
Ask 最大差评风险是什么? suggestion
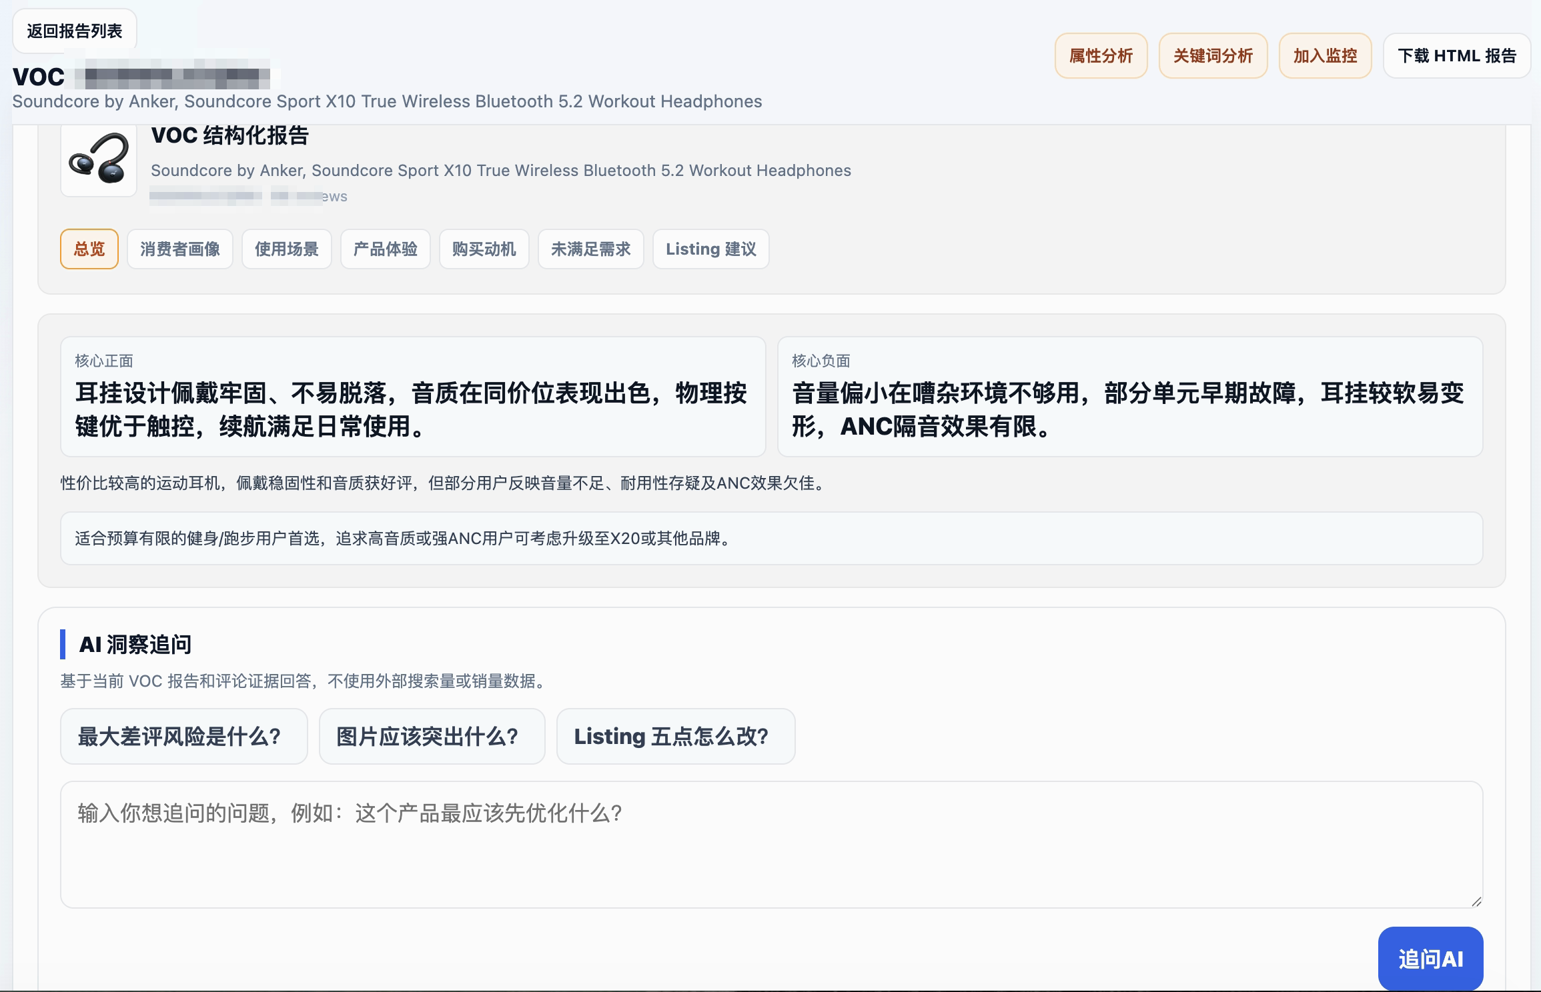184,736
